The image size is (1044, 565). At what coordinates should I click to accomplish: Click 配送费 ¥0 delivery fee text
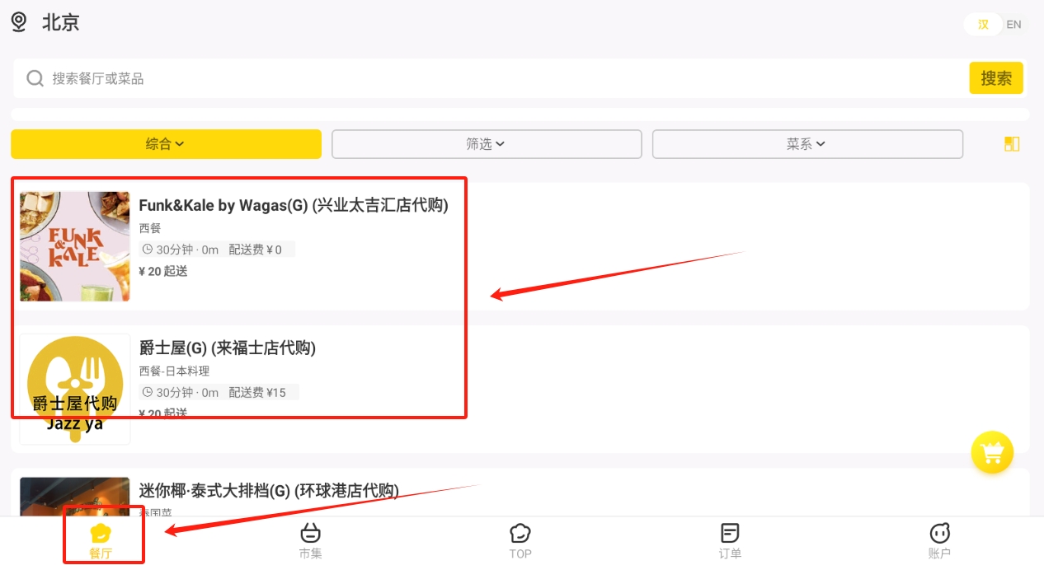pos(255,250)
